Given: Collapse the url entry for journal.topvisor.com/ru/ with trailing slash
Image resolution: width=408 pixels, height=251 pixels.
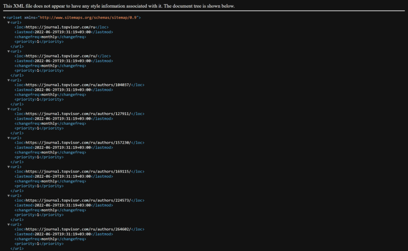Looking at the screenshot, I should pos(9,51).
